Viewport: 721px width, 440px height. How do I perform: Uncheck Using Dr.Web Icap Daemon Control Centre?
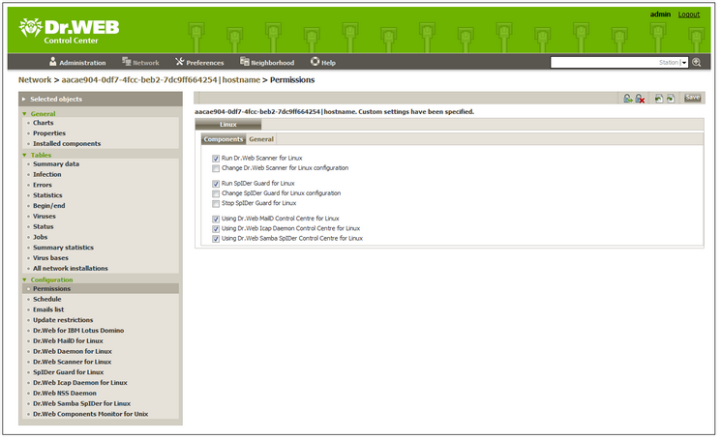click(x=216, y=229)
